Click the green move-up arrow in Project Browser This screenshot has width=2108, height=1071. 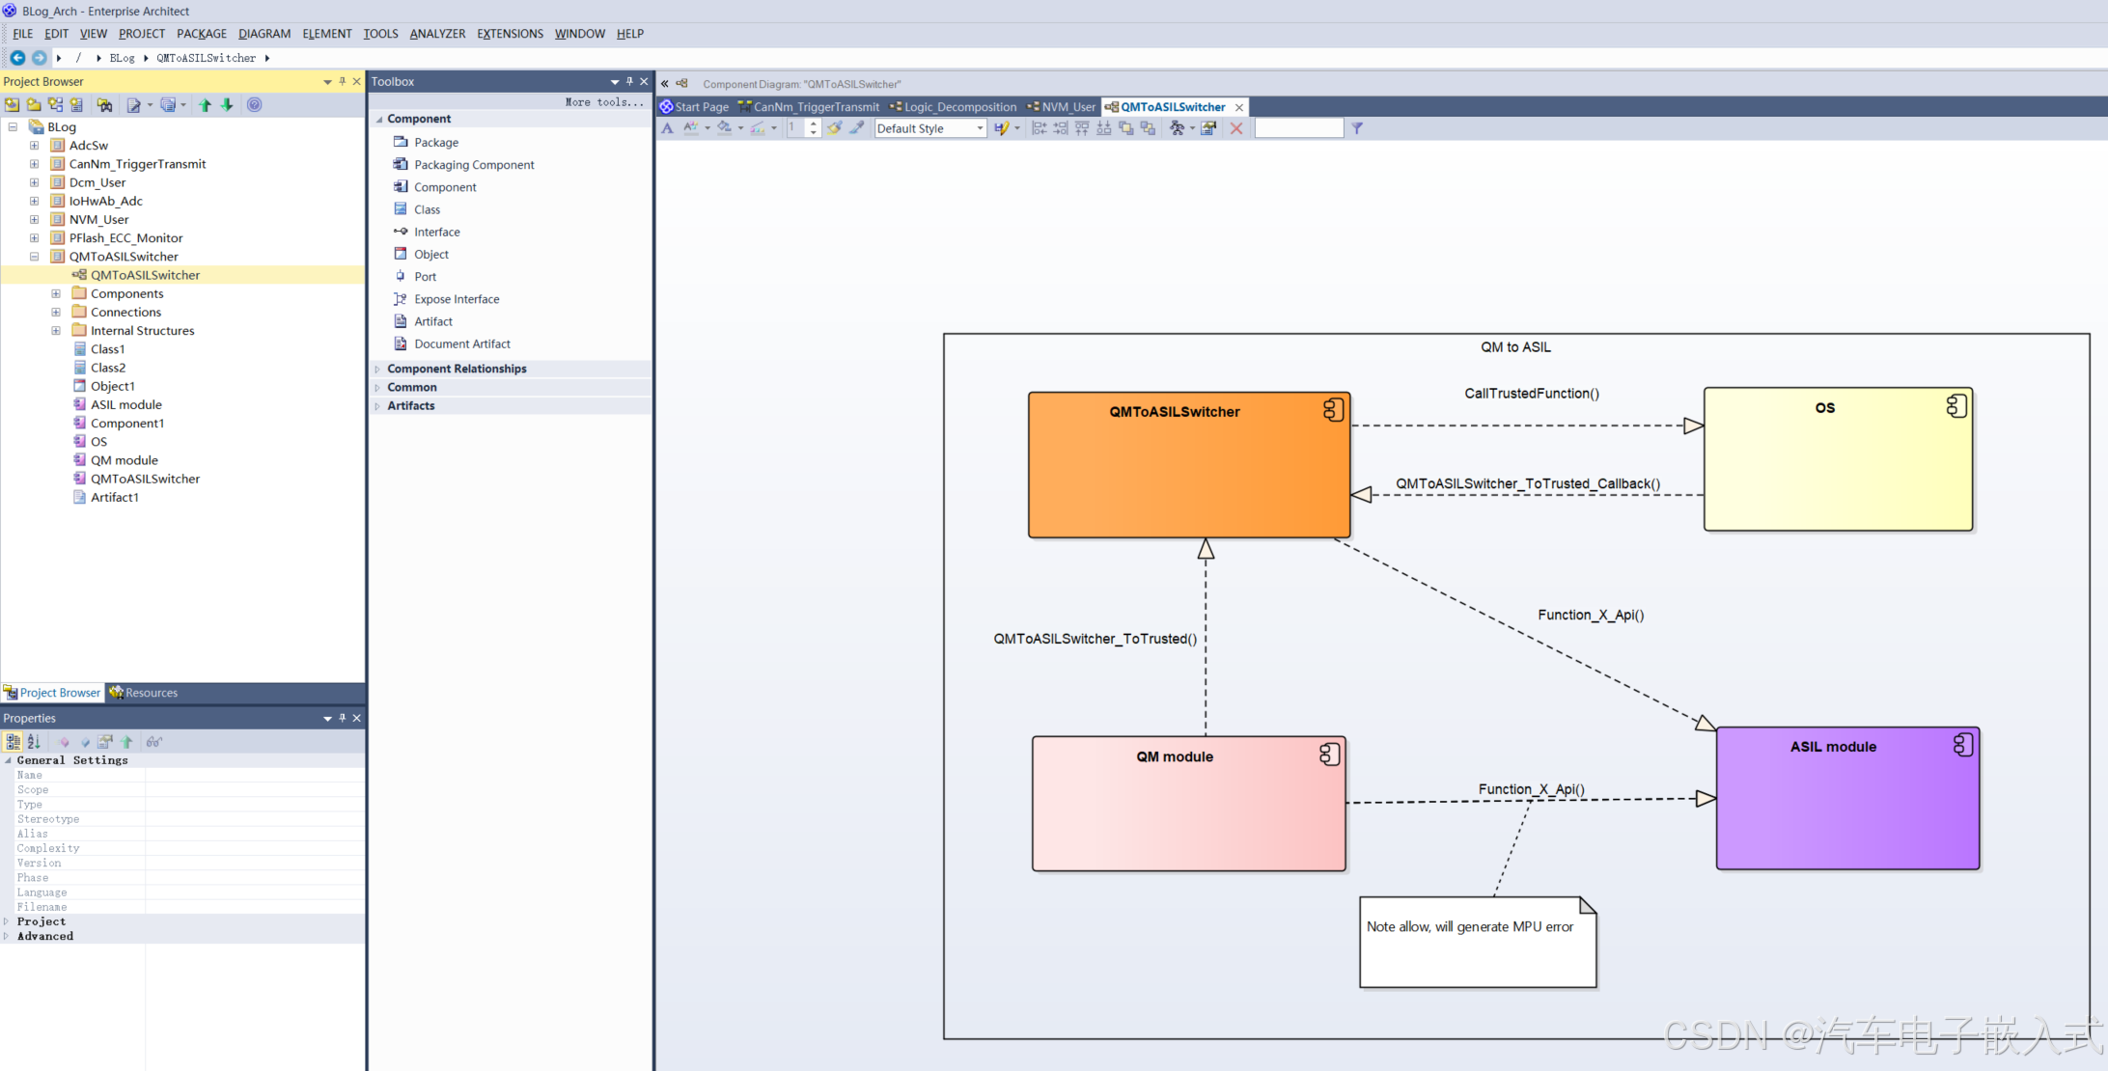[205, 105]
